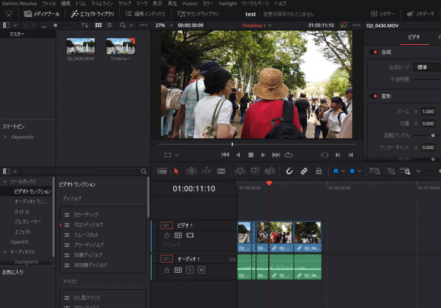Collapse the Audio FX (オーディオFX) tree

point(5,252)
